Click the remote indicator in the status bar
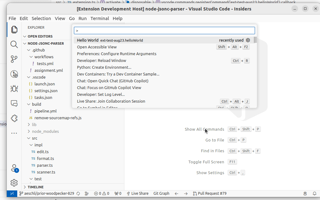Viewport: 320px width, 200px height. click(x=12, y=194)
